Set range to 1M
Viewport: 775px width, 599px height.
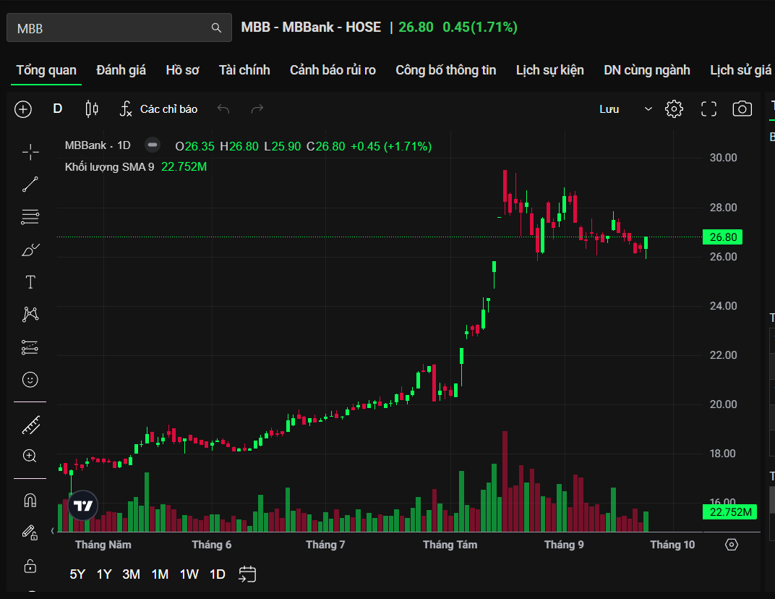160,574
